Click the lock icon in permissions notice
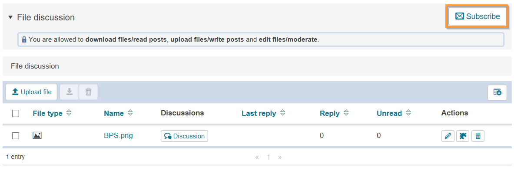This screenshot has width=514, height=177. (x=24, y=39)
